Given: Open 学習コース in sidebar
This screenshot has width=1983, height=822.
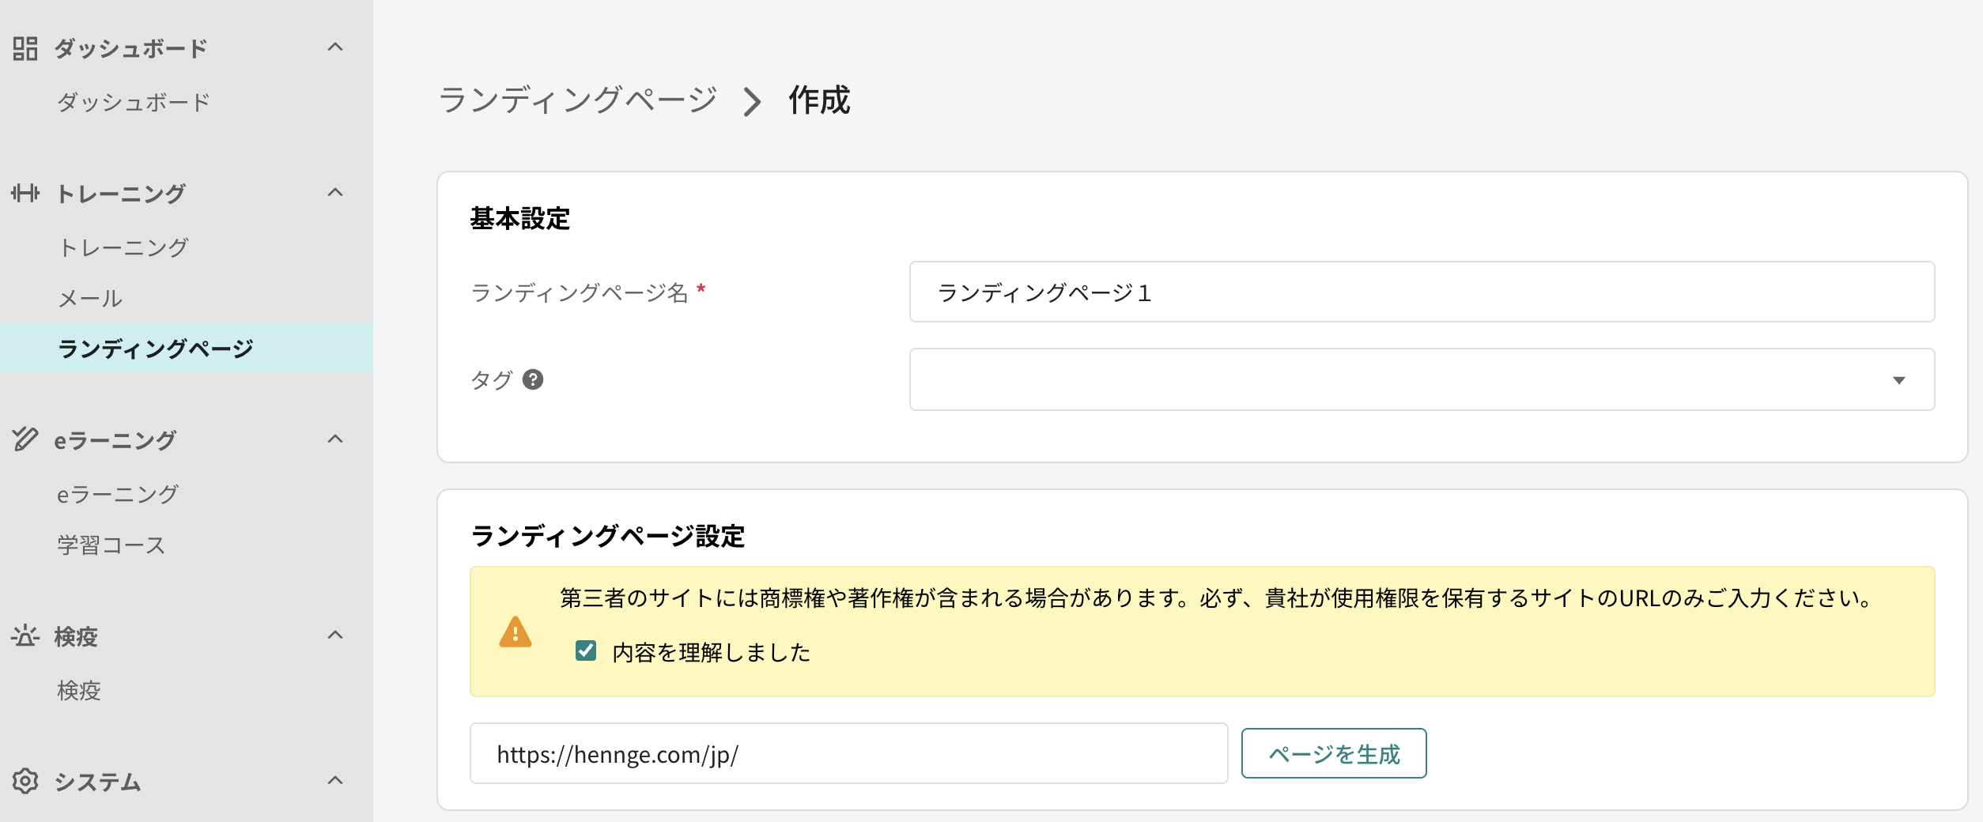Looking at the screenshot, I should tap(111, 545).
